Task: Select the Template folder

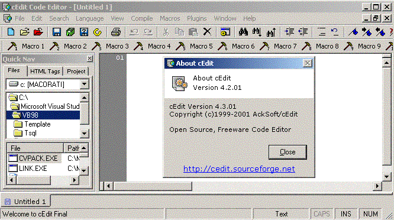Action: pyautogui.click(x=32, y=124)
